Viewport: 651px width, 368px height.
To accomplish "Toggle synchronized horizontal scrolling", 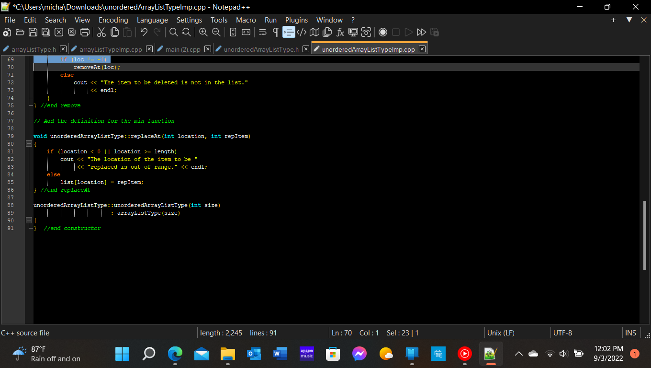I will click(x=246, y=32).
